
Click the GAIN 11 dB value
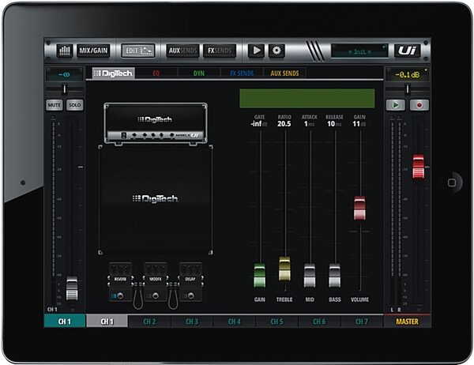359,124
